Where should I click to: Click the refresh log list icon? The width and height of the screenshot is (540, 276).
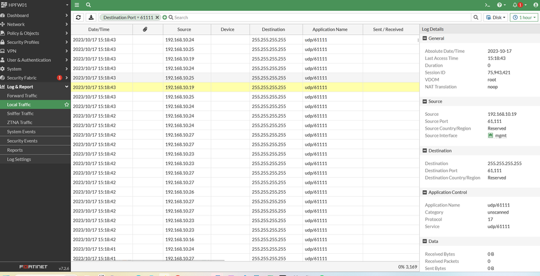coord(78,17)
